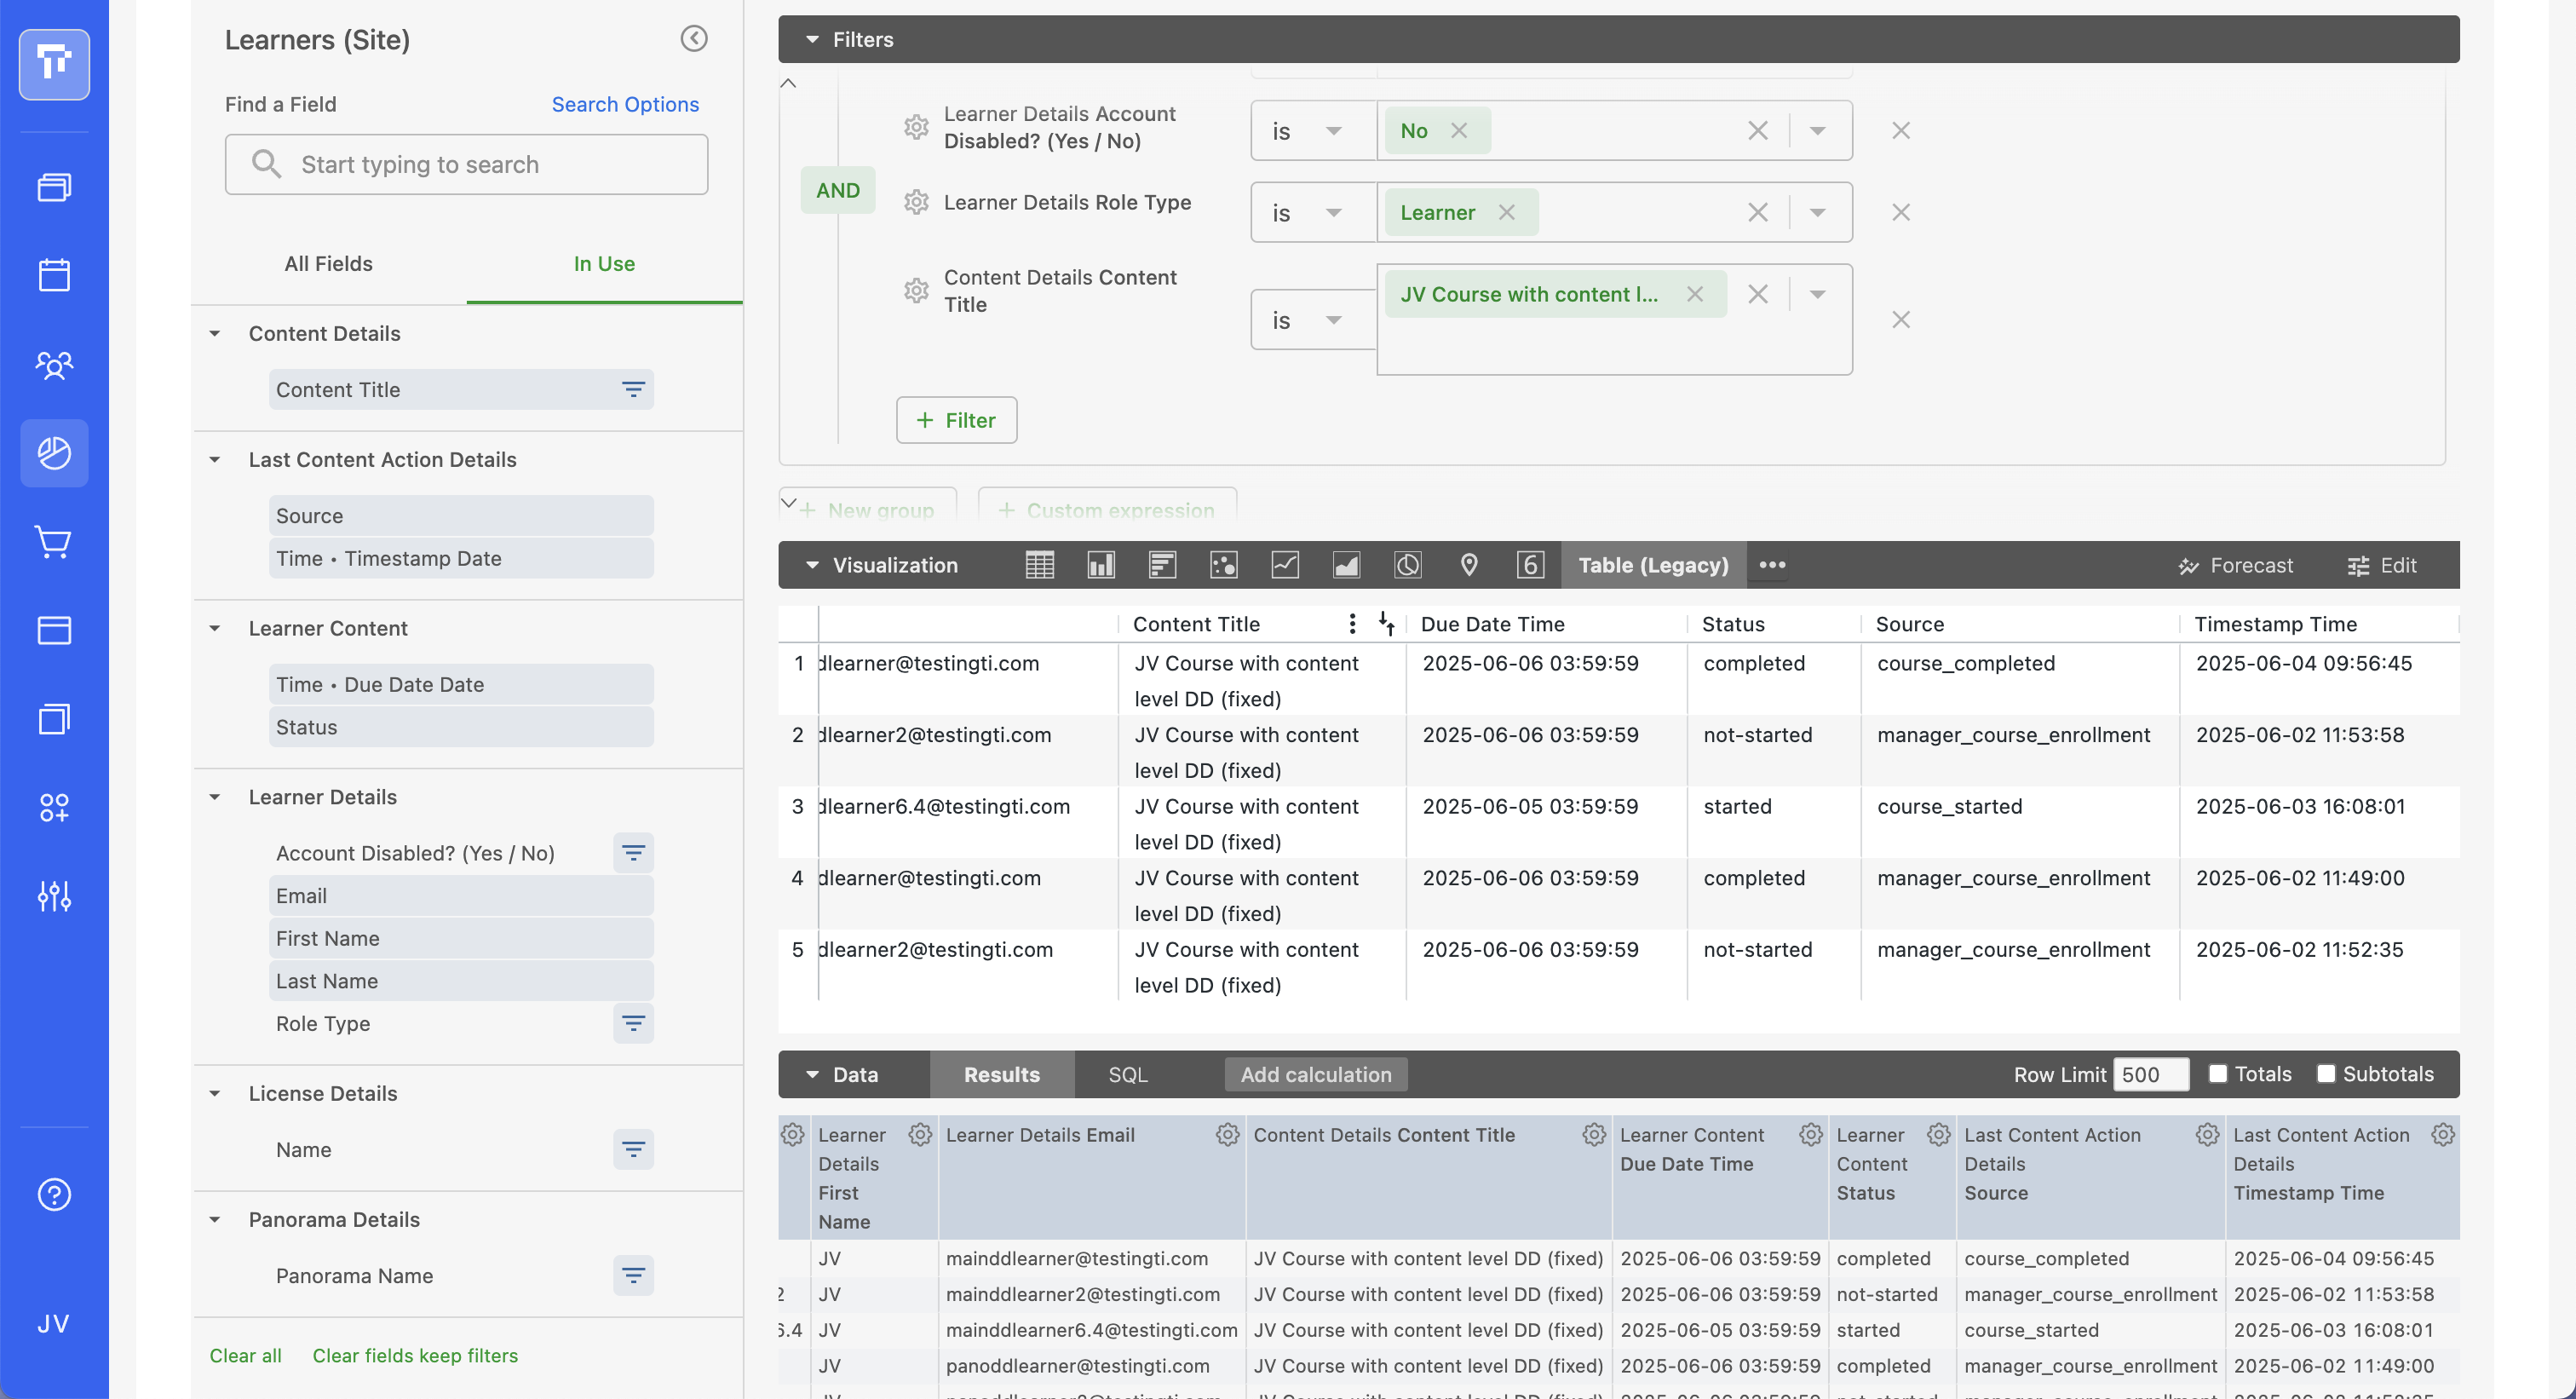This screenshot has width=2576, height=1399.
Task: Click the Add Filter button
Action: tap(956, 420)
